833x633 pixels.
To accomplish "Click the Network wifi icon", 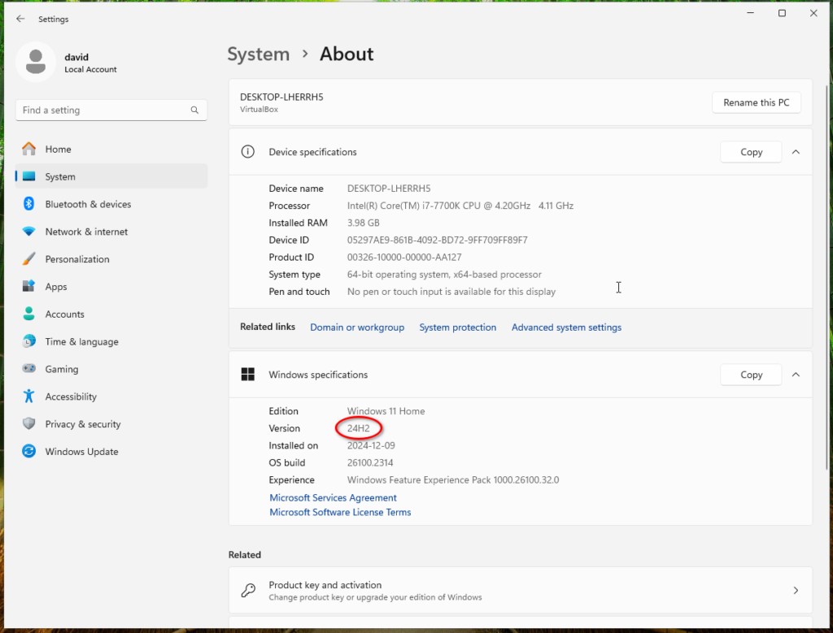I will (x=28, y=232).
